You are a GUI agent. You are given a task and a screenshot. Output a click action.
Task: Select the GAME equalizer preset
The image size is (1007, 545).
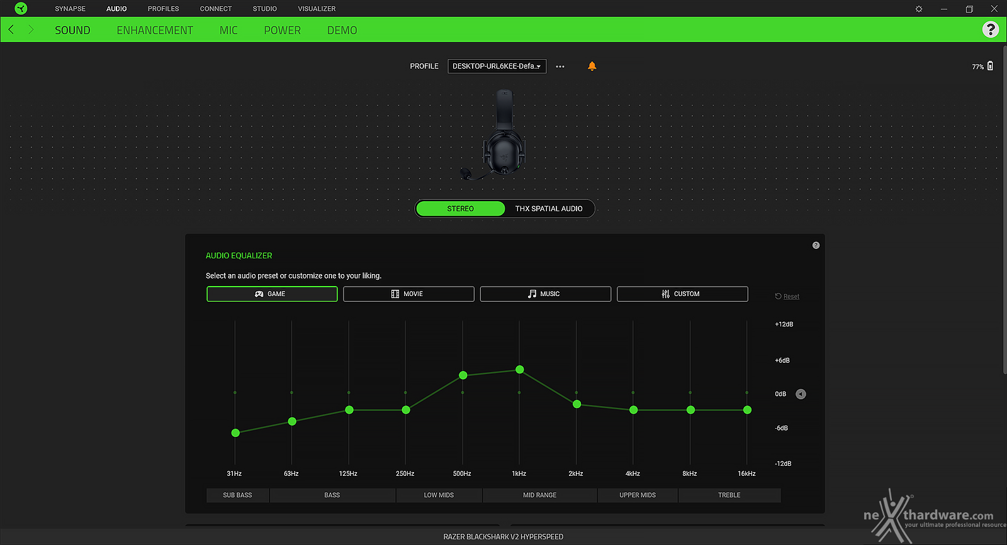(272, 294)
